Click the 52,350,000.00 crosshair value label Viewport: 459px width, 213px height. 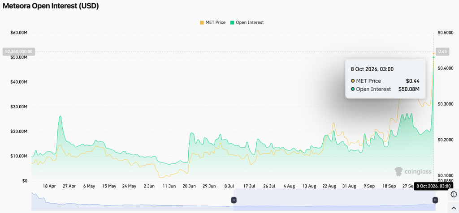(x=19, y=52)
